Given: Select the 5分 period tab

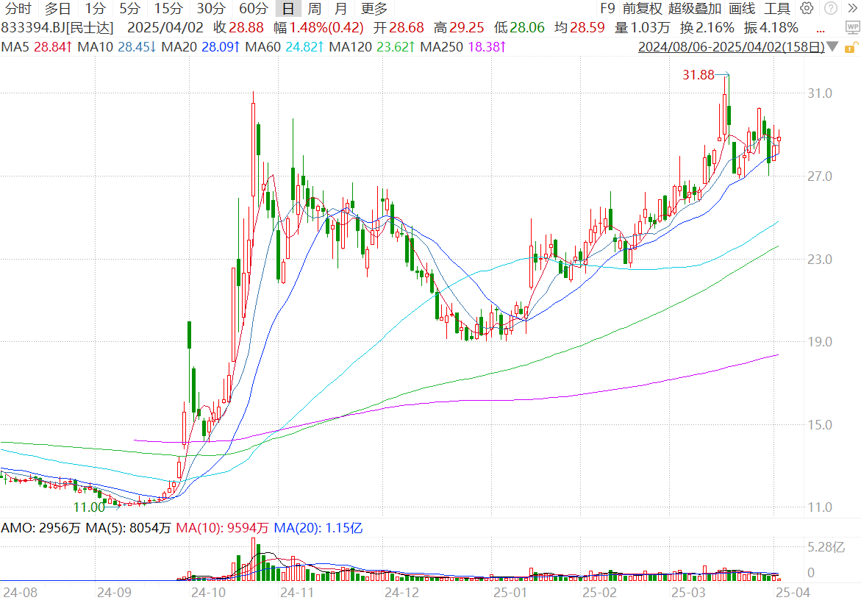Looking at the screenshot, I should coord(129,8).
